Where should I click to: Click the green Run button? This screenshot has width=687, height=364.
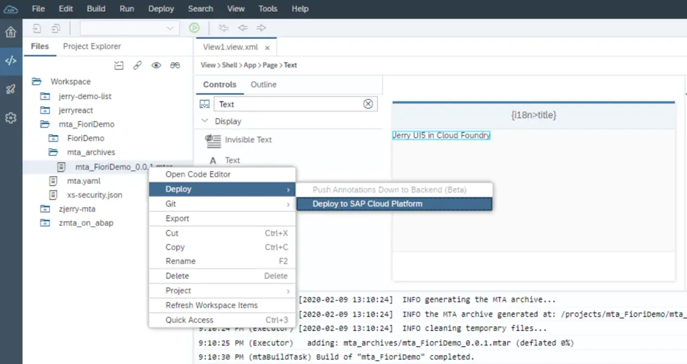[194, 28]
